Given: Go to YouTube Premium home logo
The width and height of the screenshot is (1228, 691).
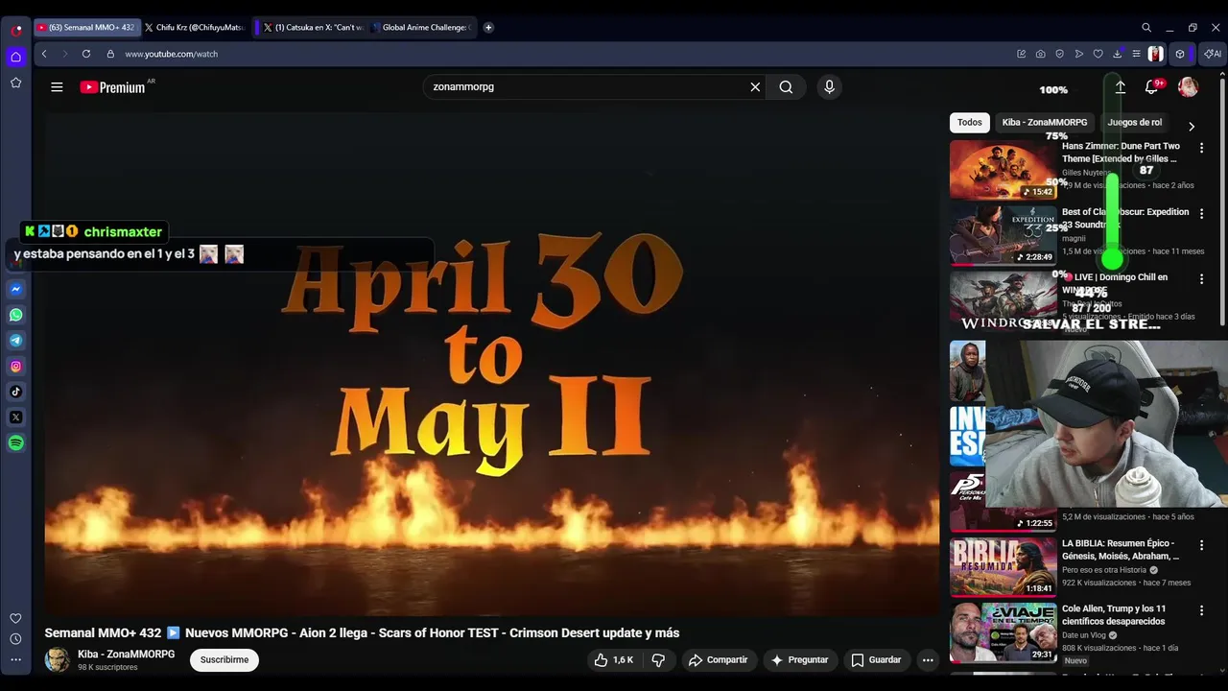Looking at the screenshot, I should click(x=113, y=87).
